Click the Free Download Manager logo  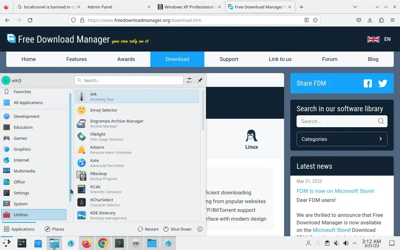(x=77, y=39)
